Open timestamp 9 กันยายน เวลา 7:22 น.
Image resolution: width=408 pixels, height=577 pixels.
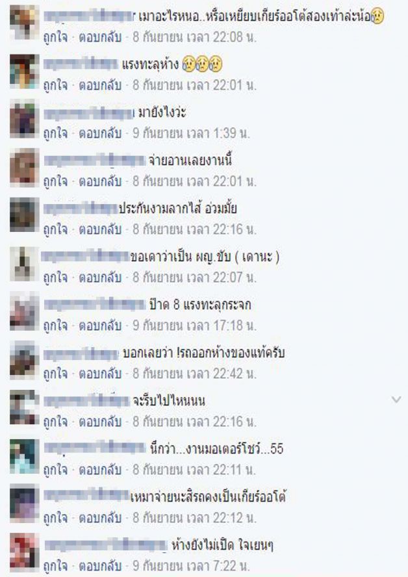click(x=191, y=566)
